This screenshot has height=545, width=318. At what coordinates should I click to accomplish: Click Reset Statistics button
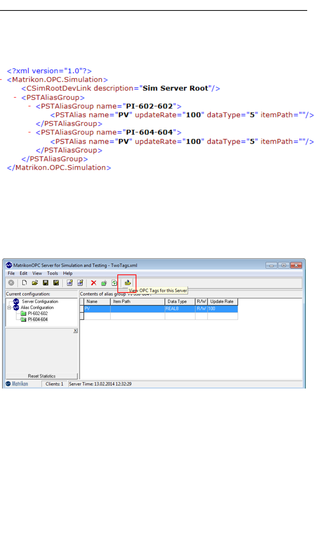(x=42, y=376)
